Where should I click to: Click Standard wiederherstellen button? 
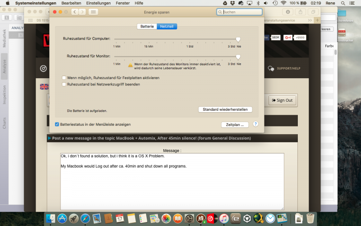click(225, 109)
